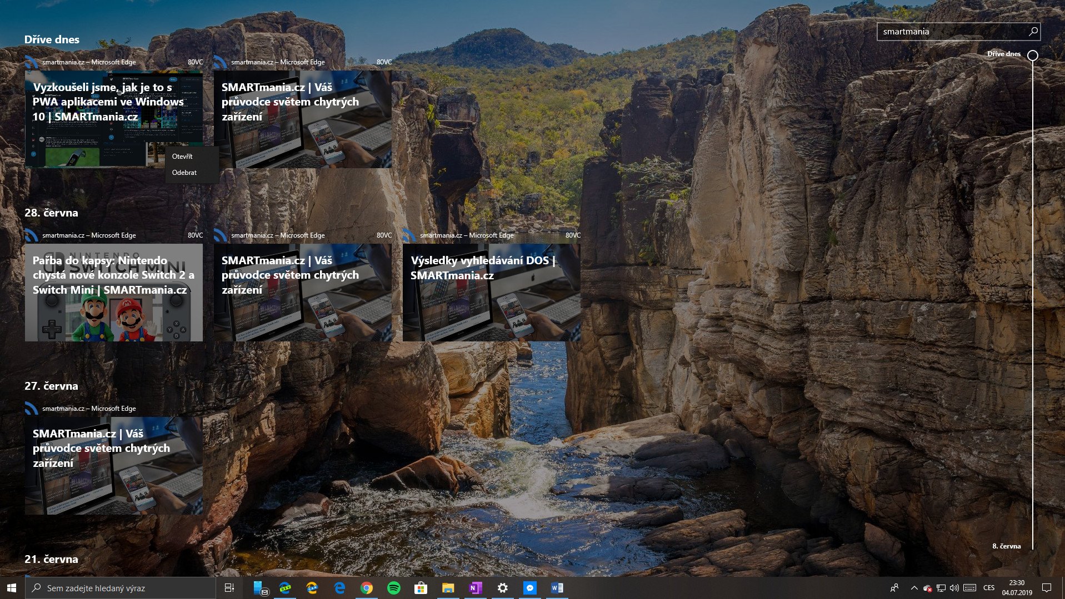Choose Odebrat from the context menu
Image resolution: width=1065 pixels, height=599 pixels.
(x=192, y=173)
